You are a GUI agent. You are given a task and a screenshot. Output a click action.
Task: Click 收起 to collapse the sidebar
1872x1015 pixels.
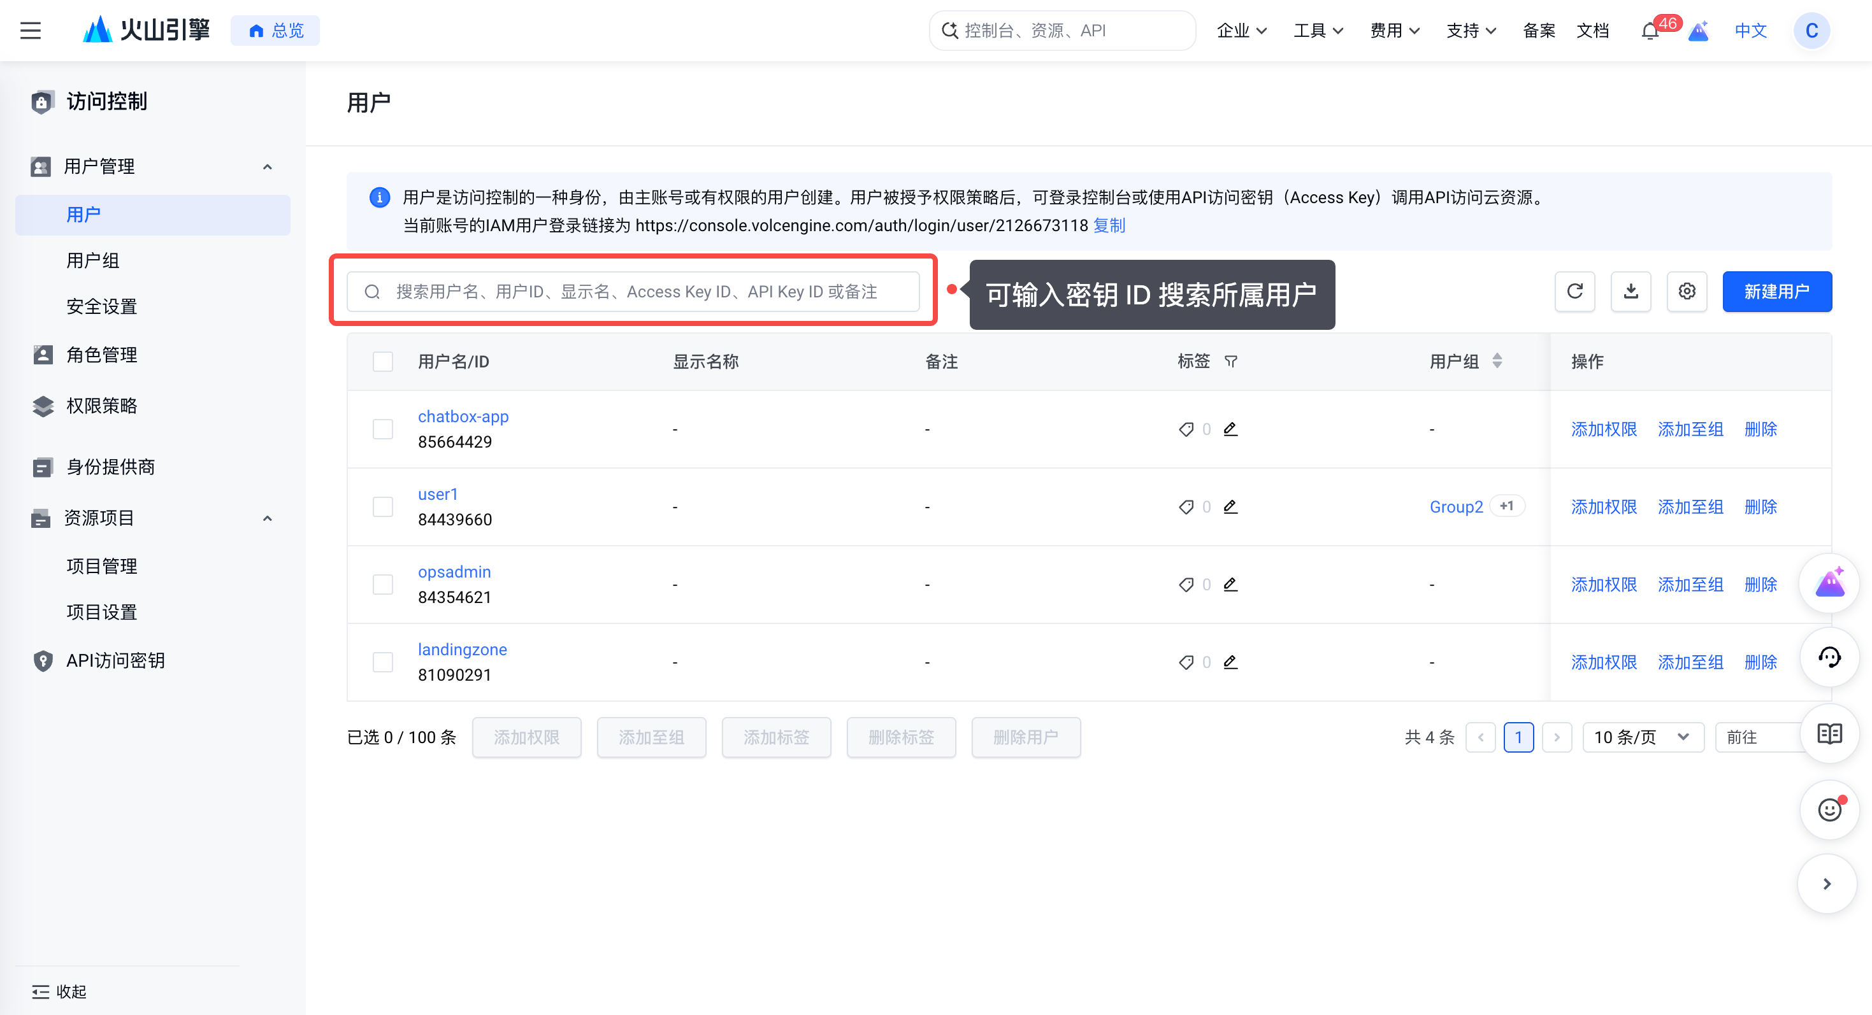[x=60, y=992]
